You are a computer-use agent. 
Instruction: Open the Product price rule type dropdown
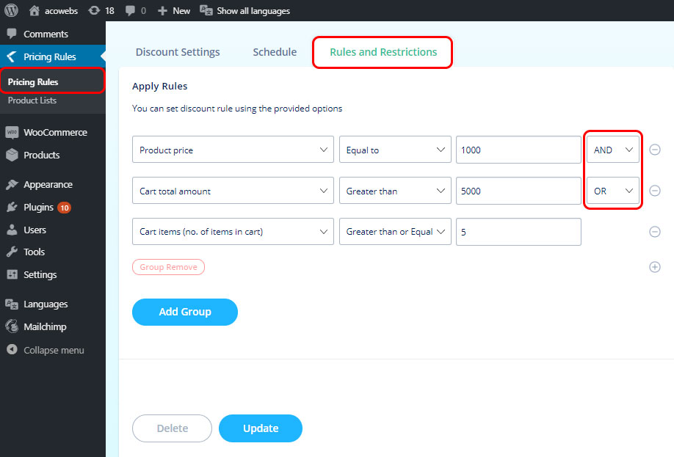[233, 150]
